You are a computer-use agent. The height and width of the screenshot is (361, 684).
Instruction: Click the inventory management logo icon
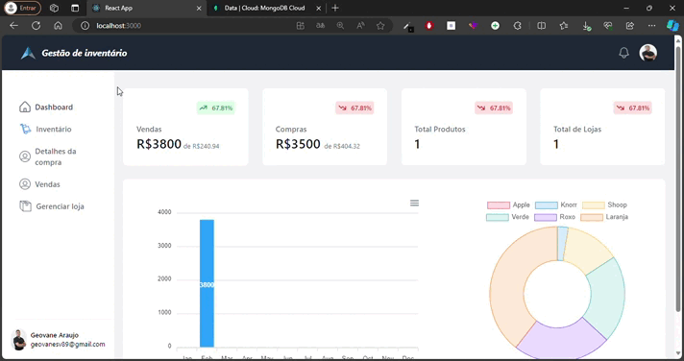click(28, 53)
